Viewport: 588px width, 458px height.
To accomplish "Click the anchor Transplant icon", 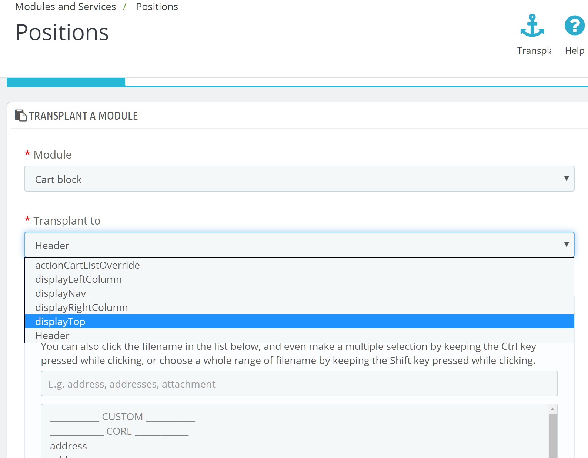I will 532,26.
